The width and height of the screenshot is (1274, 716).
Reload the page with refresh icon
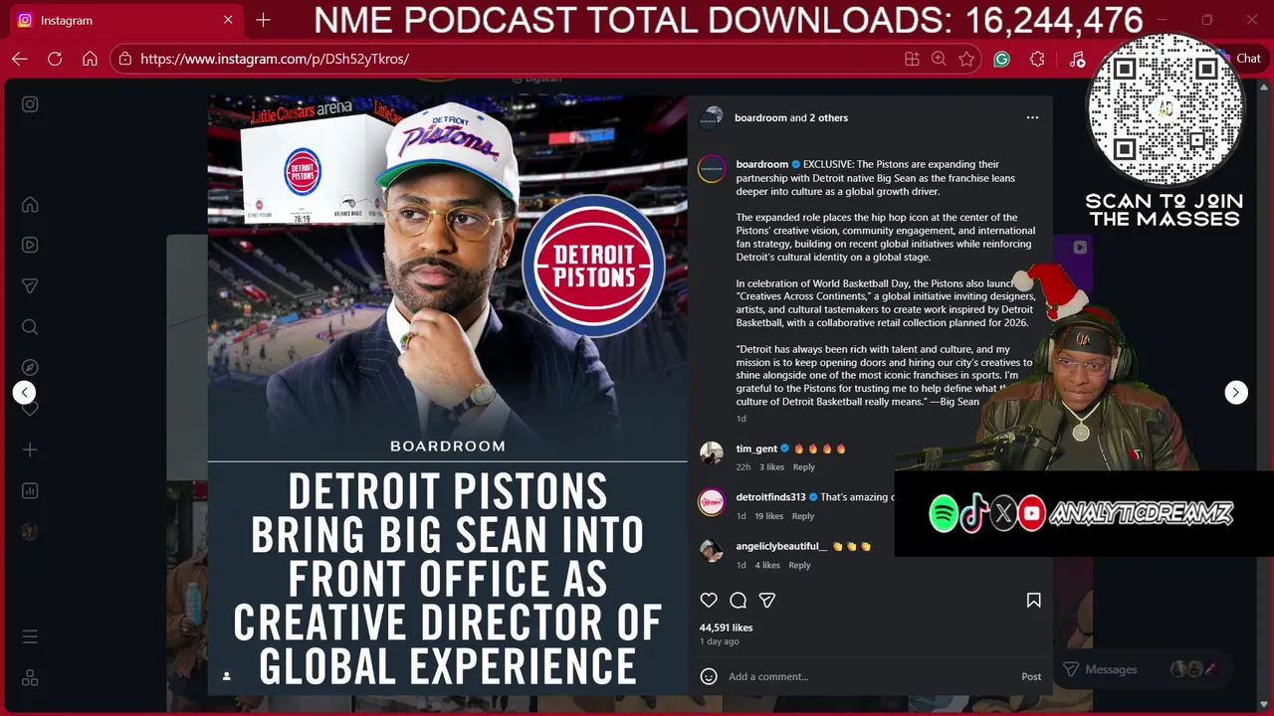tap(55, 59)
